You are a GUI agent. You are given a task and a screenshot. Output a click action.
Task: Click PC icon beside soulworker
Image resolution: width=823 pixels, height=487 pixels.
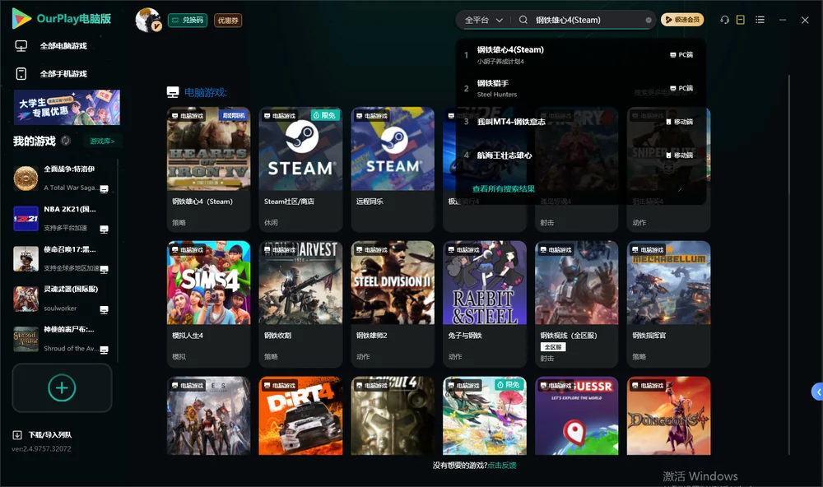[105, 309]
